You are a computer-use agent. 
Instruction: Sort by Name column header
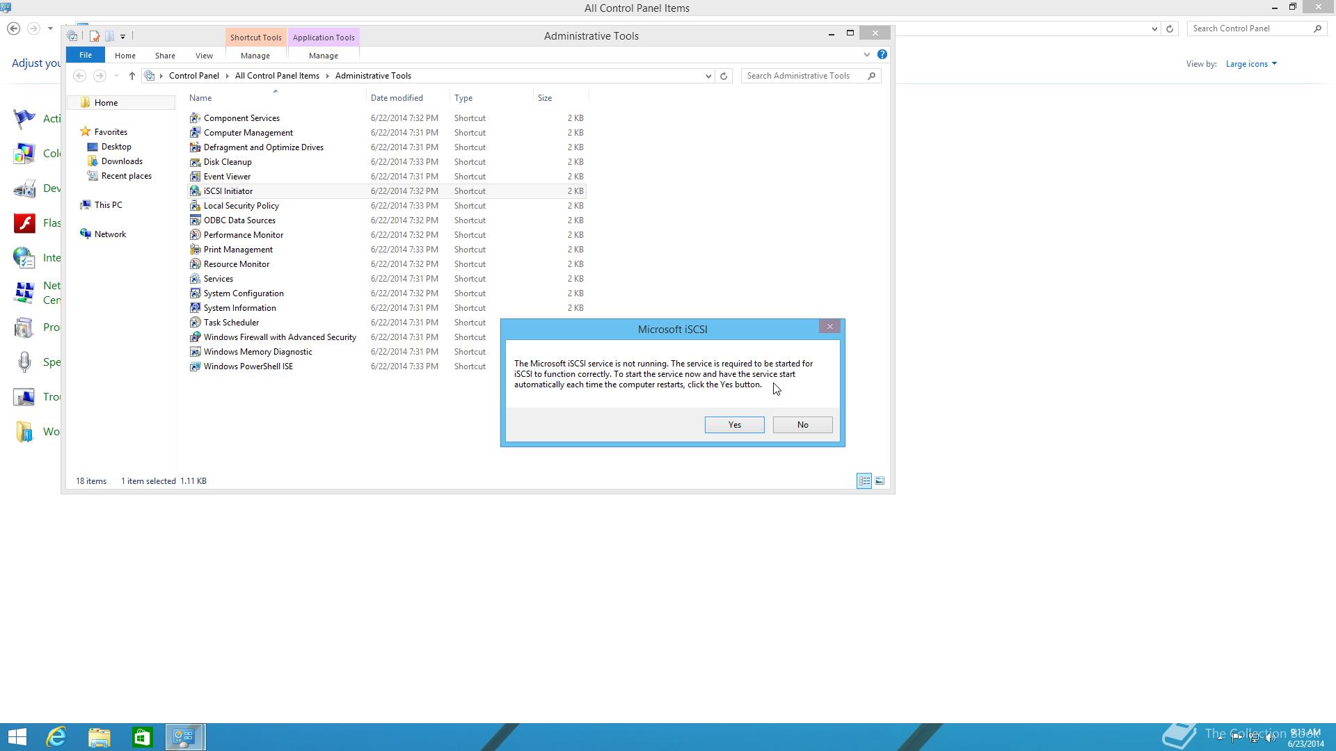(200, 98)
